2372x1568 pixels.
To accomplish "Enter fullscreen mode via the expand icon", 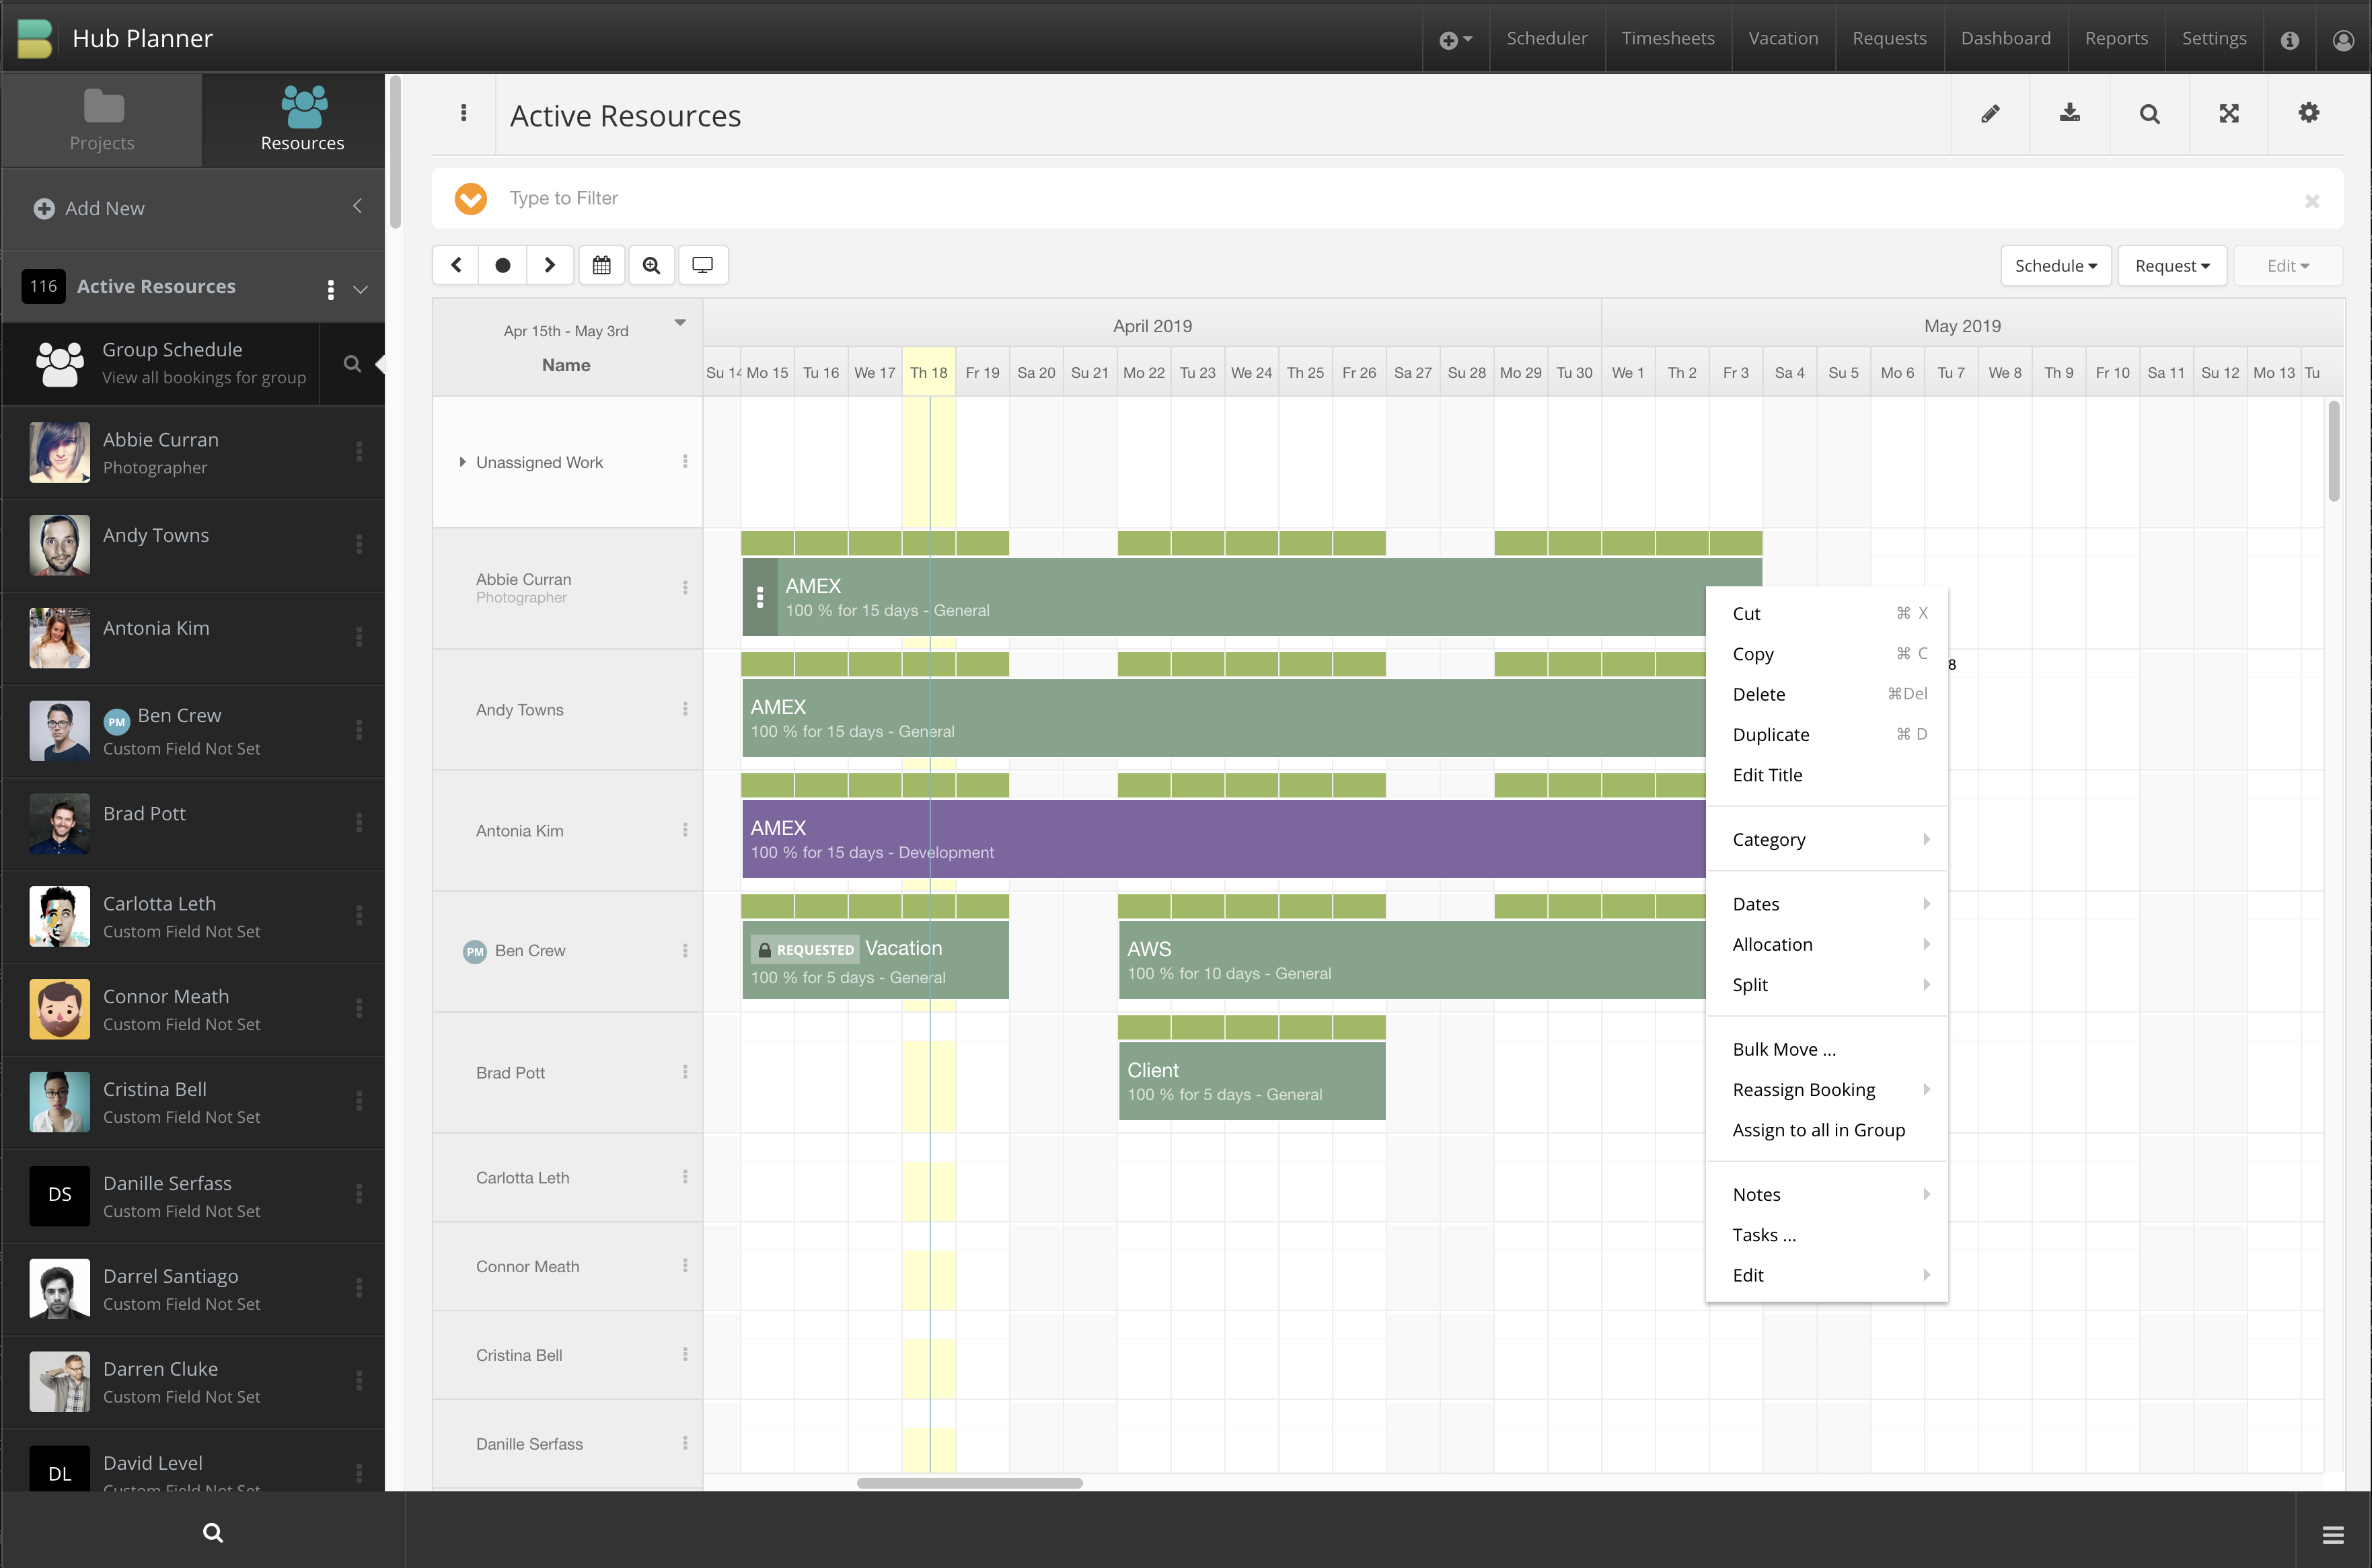I will 2229,113.
